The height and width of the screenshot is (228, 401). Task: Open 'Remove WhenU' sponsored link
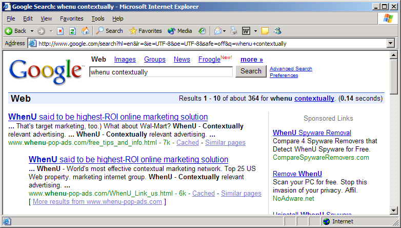coord(297,174)
